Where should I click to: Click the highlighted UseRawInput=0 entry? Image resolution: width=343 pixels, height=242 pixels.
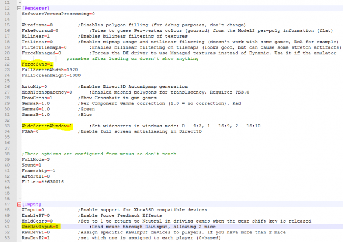click(41, 227)
